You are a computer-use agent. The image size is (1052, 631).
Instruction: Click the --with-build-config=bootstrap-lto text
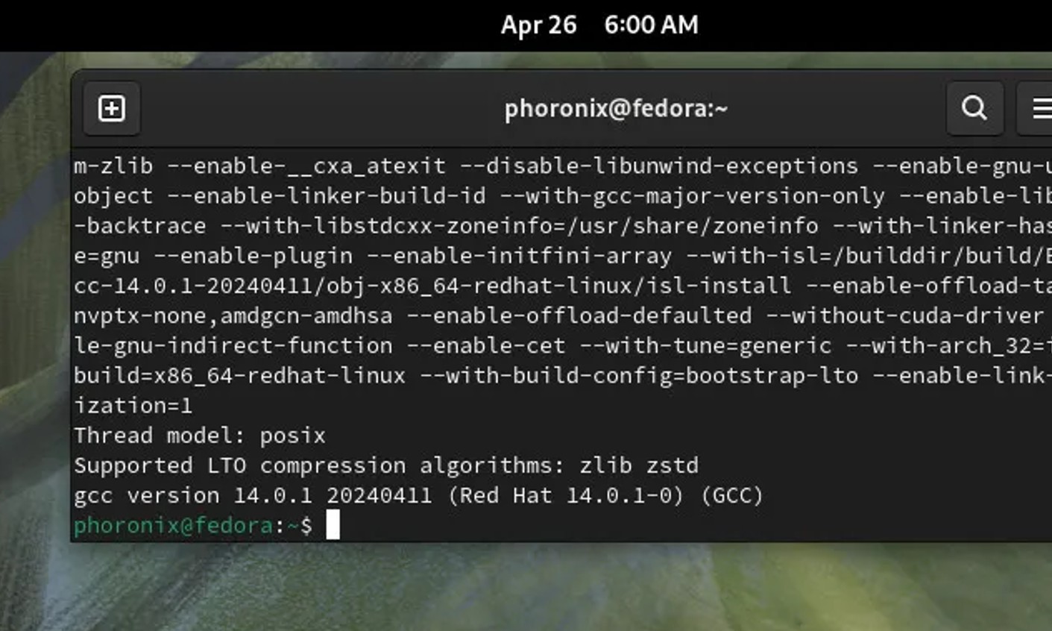[638, 375]
